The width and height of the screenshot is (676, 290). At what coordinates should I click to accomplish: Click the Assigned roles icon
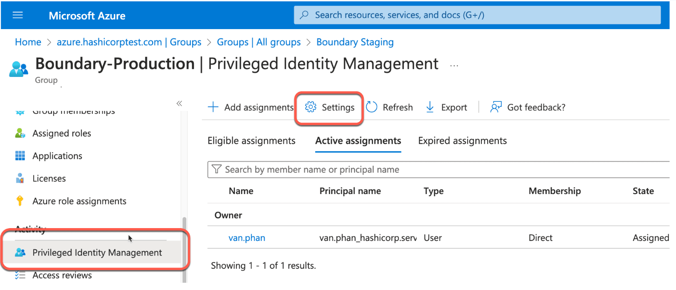[20, 133]
